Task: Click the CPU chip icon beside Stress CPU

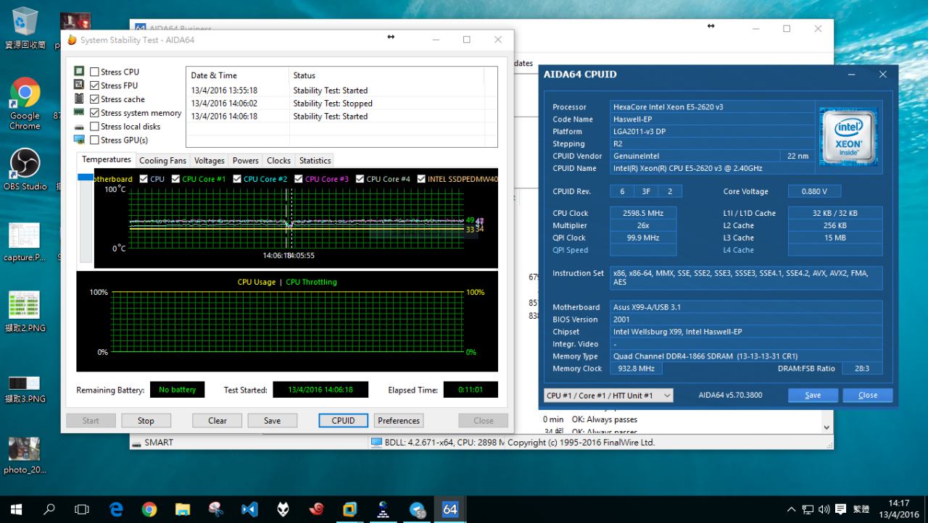Action: pyautogui.click(x=79, y=71)
